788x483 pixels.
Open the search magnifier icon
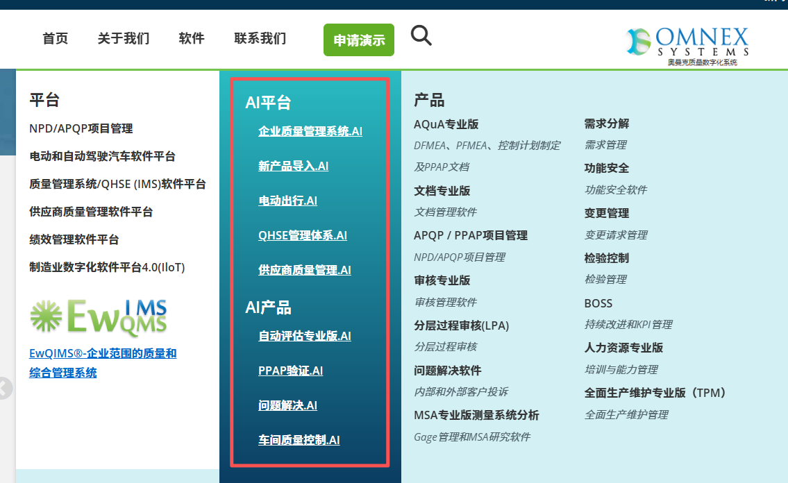click(x=421, y=35)
